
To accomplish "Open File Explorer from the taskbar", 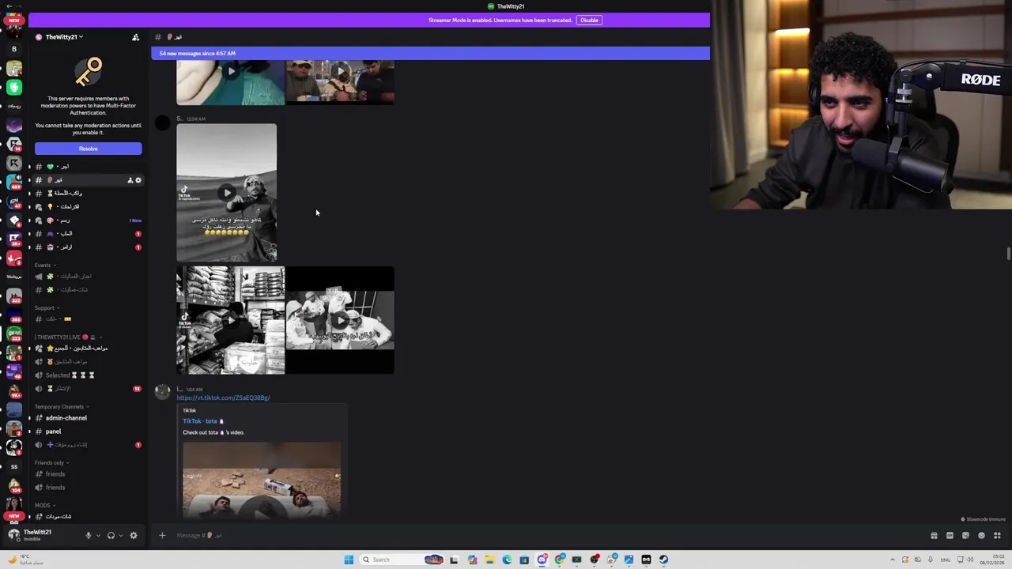I will (x=489, y=560).
